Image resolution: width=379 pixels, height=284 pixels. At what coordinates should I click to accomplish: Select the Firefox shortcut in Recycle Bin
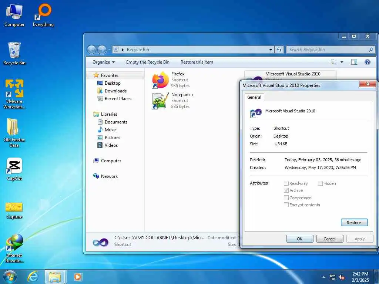click(x=172, y=80)
